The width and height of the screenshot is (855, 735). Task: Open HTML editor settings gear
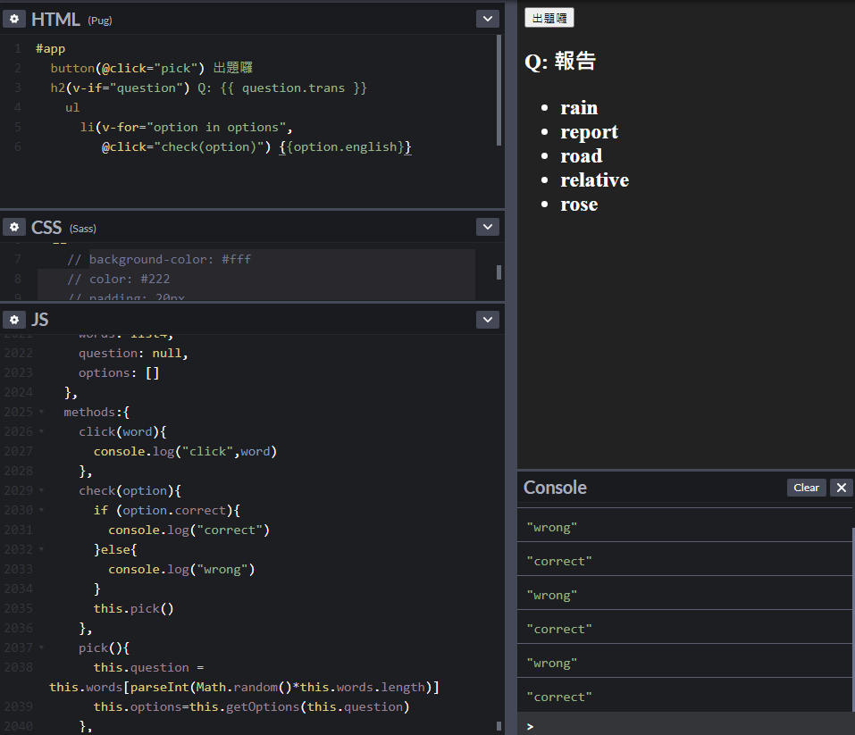point(14,19)
